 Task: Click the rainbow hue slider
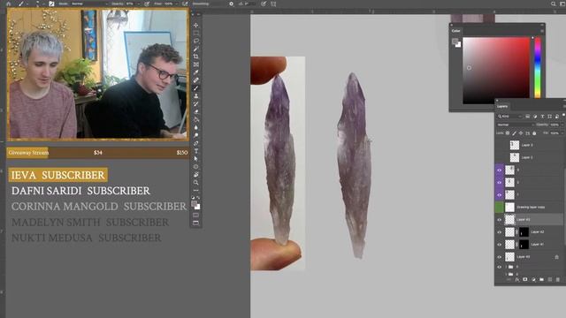tap(538, 67)
